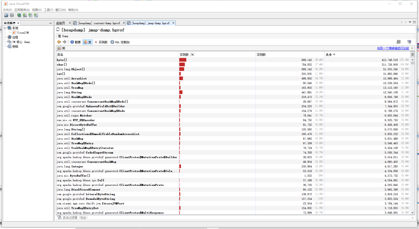Close the 起始页 tab
This screenshot has height=229, width=419.
coord(70,23)
